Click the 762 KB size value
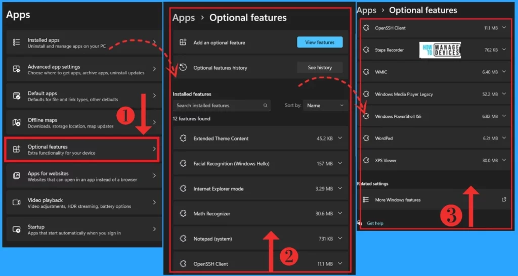The height and width of the screenshot is (276, 518). click(x=491, y=50)
